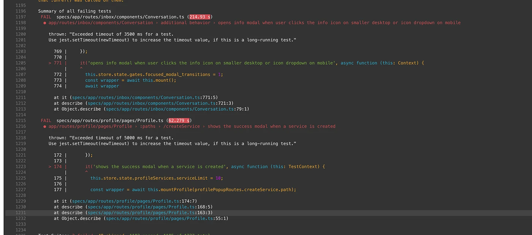
Task: Click the '> 771' error line marker
Action: [55, 63]
